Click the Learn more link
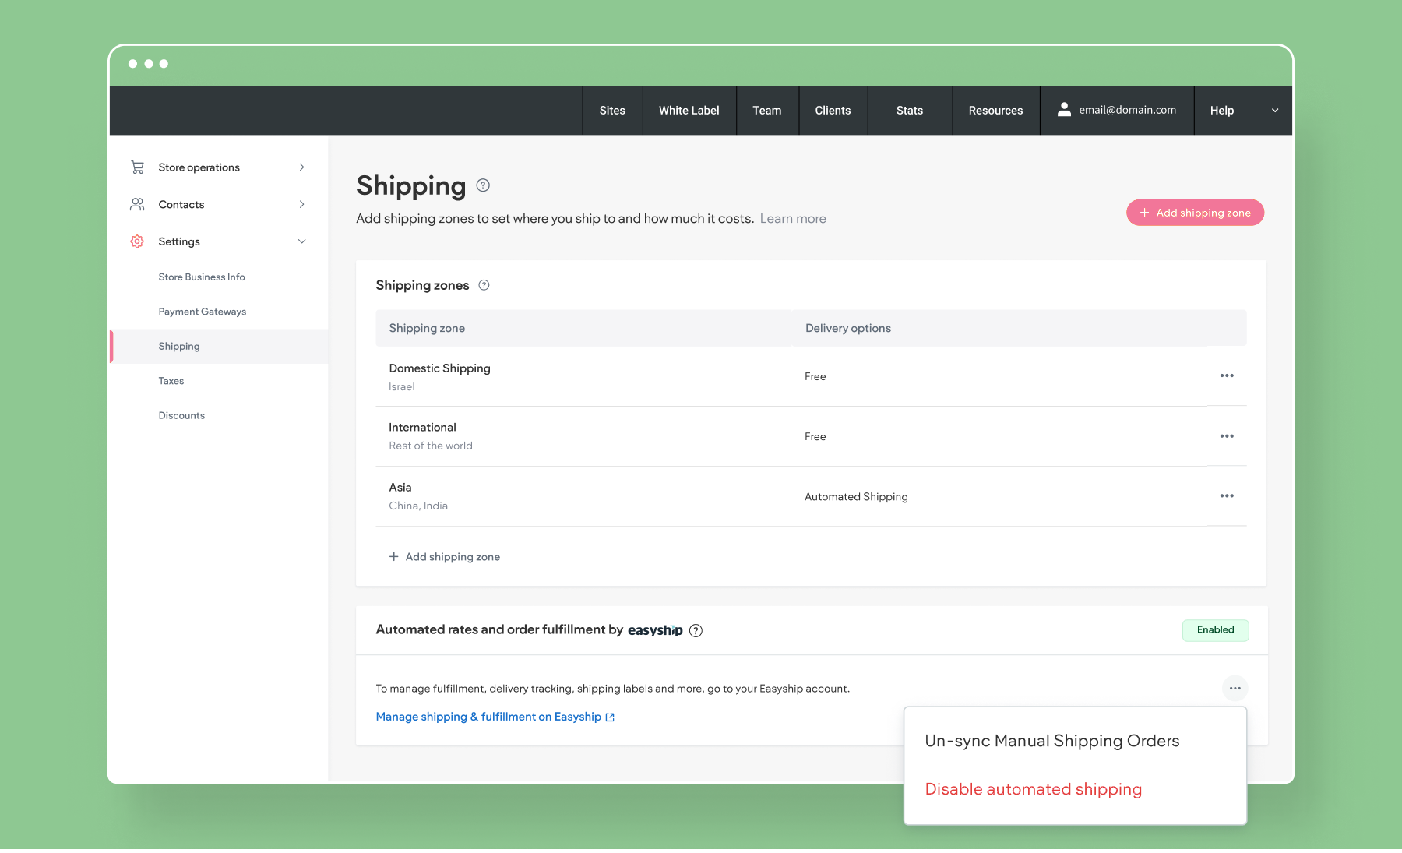Viewport: 1402px width, 853px height. 793,219
